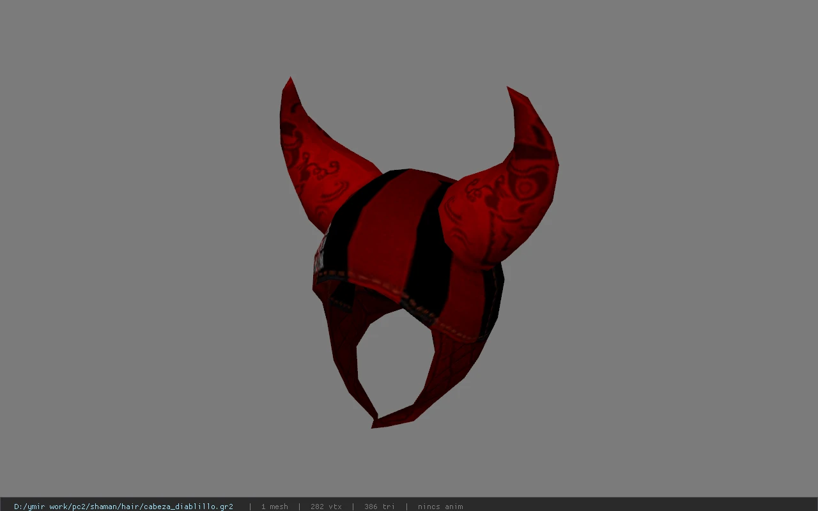Screen dimensions: 818x511
Task: Click the file path cabeza_diablillo.gr2 in status bar
Action: click(x=123, y=507)
